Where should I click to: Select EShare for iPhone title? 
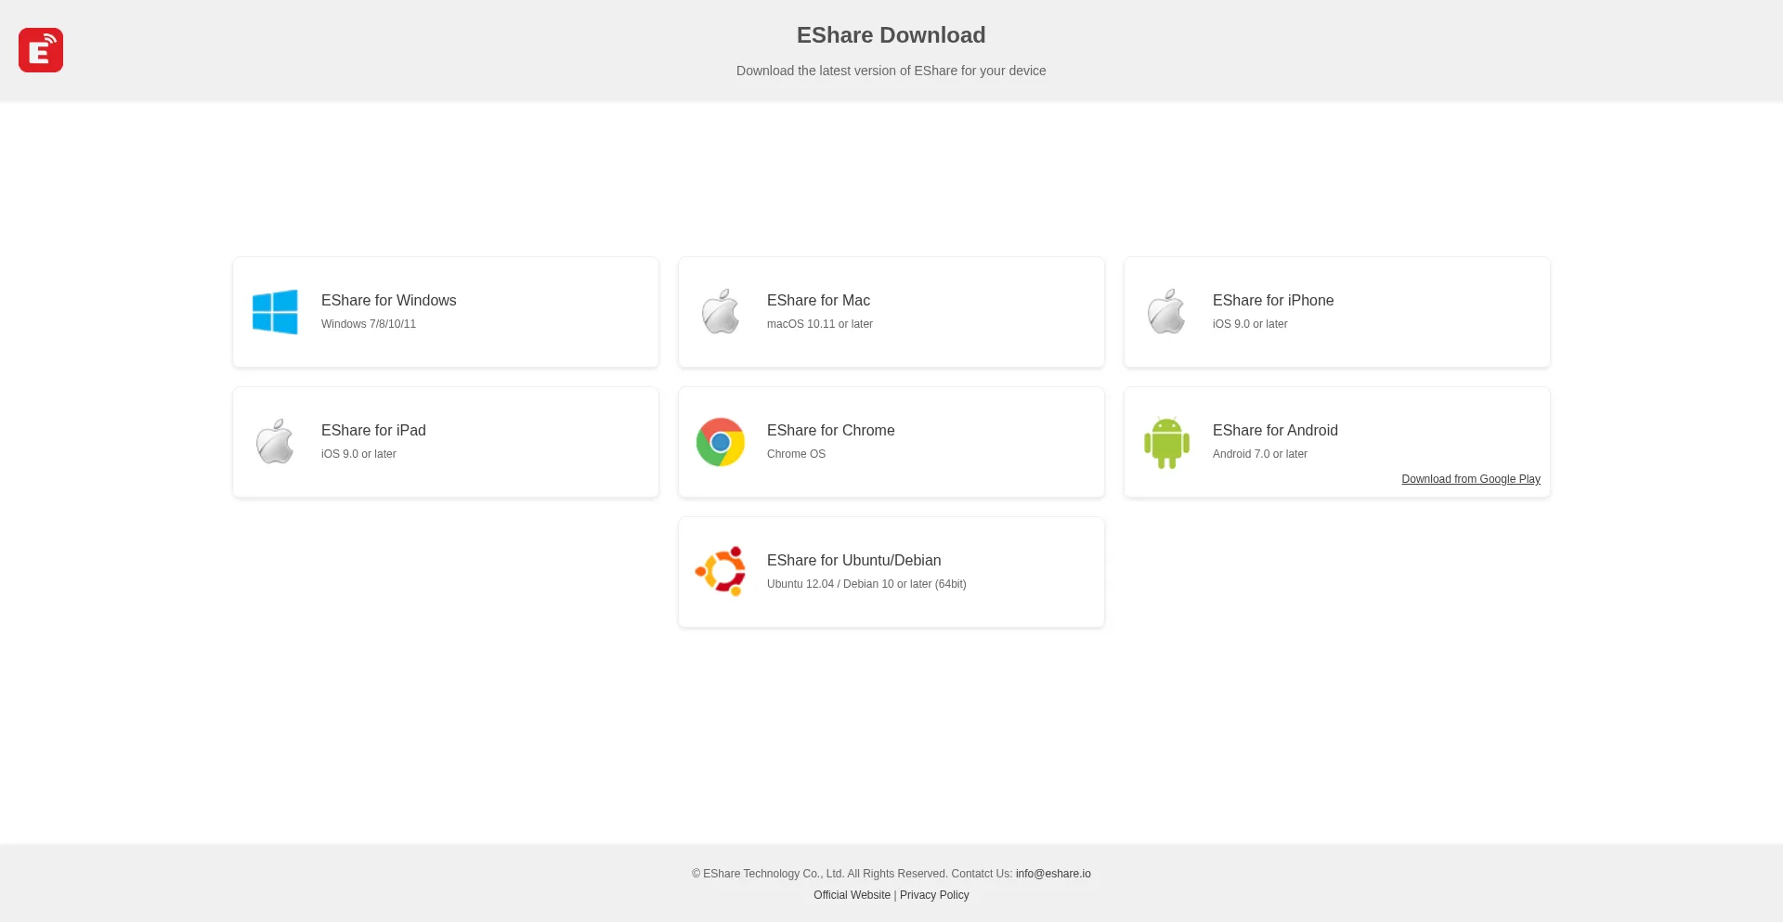pyautogui.click(x=1273, y=301)
